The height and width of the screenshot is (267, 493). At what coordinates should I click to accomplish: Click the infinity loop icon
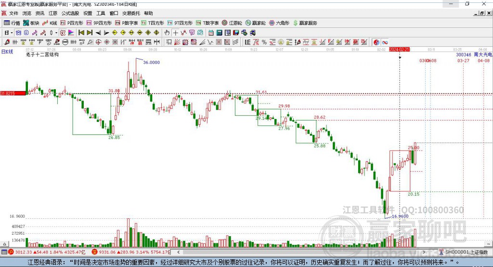tap(385, 42)
